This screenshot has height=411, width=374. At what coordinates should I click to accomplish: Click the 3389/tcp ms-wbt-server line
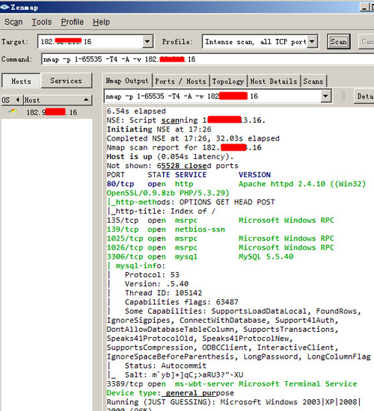click(232, 384)
